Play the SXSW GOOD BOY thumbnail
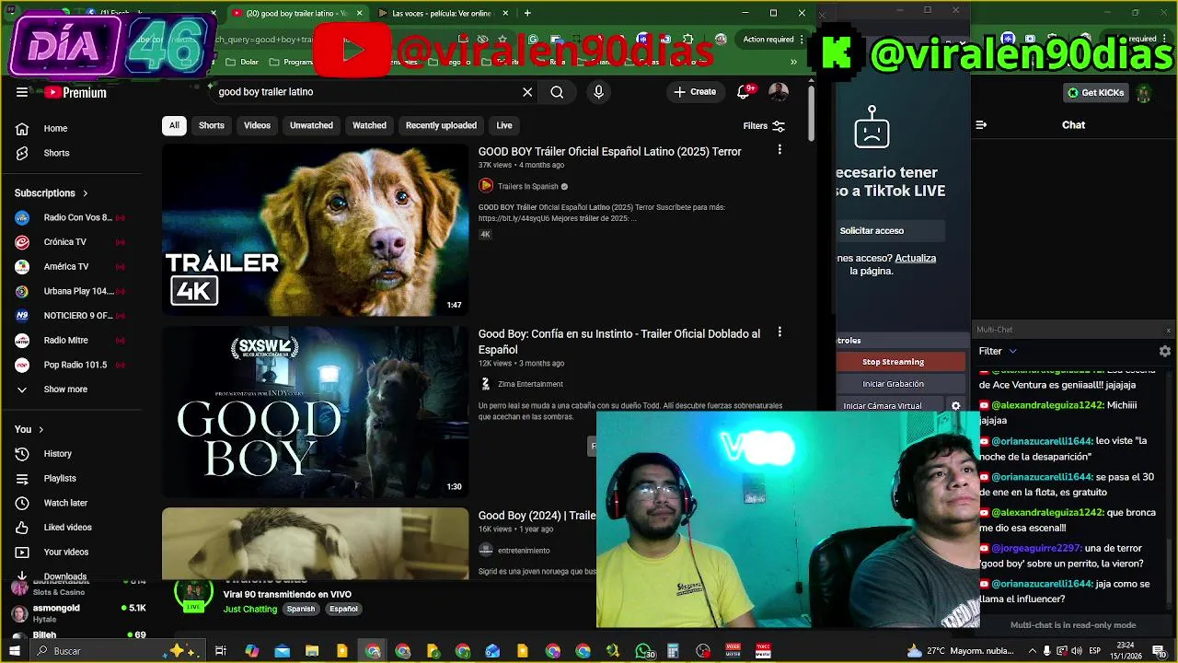The width and height of the screenshot is (1178, 663). point(316,412)
